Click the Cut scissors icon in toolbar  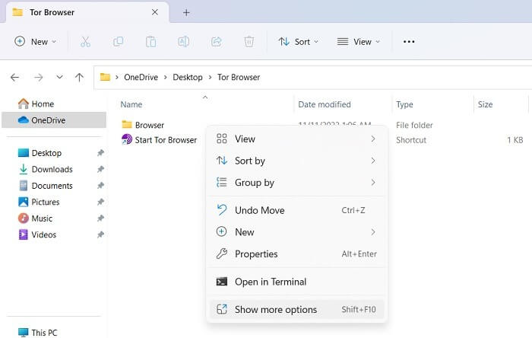(x=85, y=42)
